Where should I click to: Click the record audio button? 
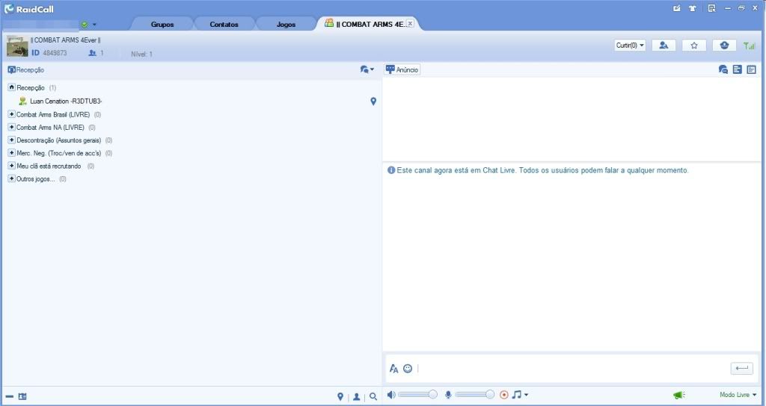tap(503, 395)
